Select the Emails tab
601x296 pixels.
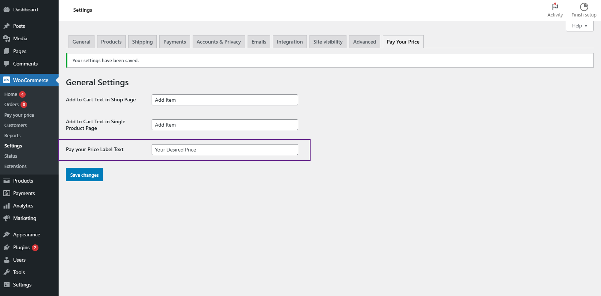(x=259, y=42)
